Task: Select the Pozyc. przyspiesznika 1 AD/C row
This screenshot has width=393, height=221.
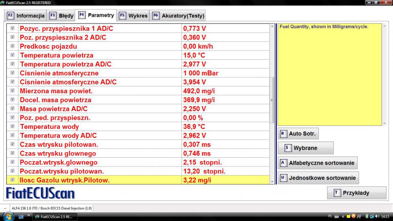Action: pos(138,28)
